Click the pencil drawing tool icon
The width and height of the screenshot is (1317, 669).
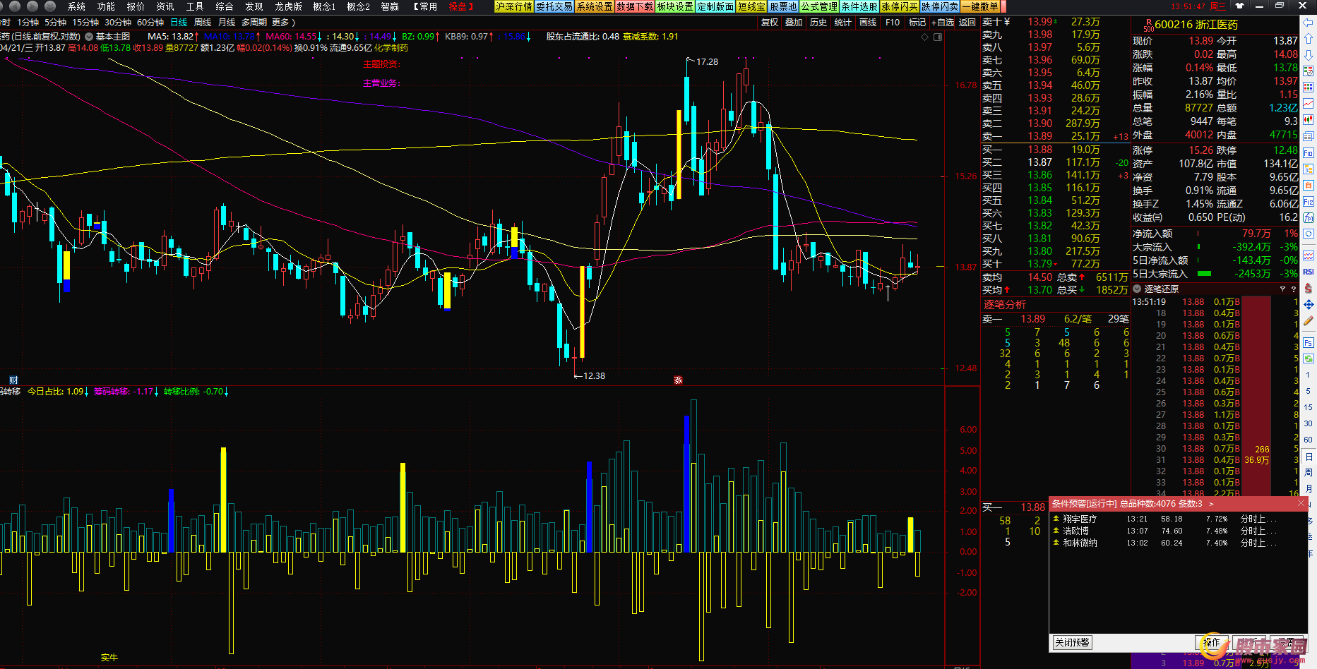1309,321
